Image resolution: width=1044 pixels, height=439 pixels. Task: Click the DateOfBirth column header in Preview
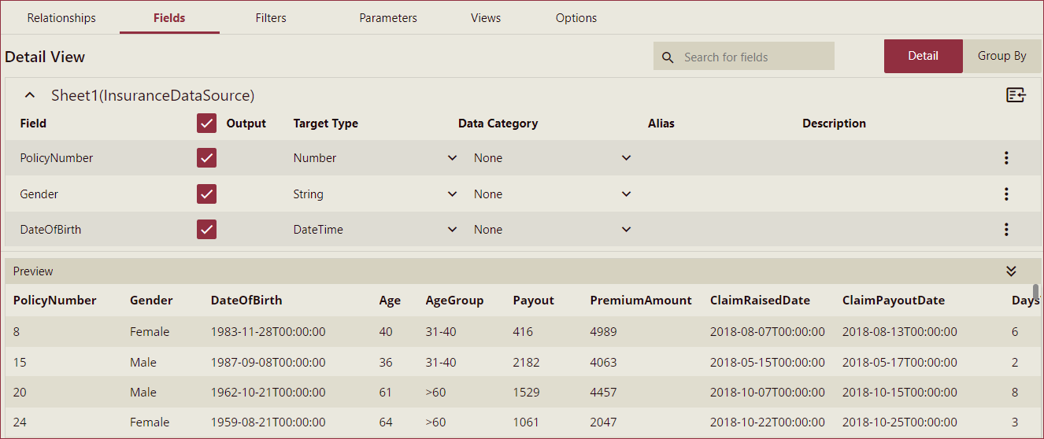pos(246,301)
